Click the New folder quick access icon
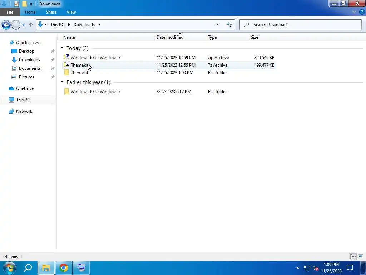The width and height of the screenshot is (366, 275). pyautogui.click(x=24, y=4)
